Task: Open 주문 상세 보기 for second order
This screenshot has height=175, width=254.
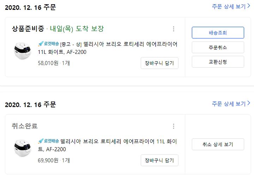Action: (x=229, y=104)
